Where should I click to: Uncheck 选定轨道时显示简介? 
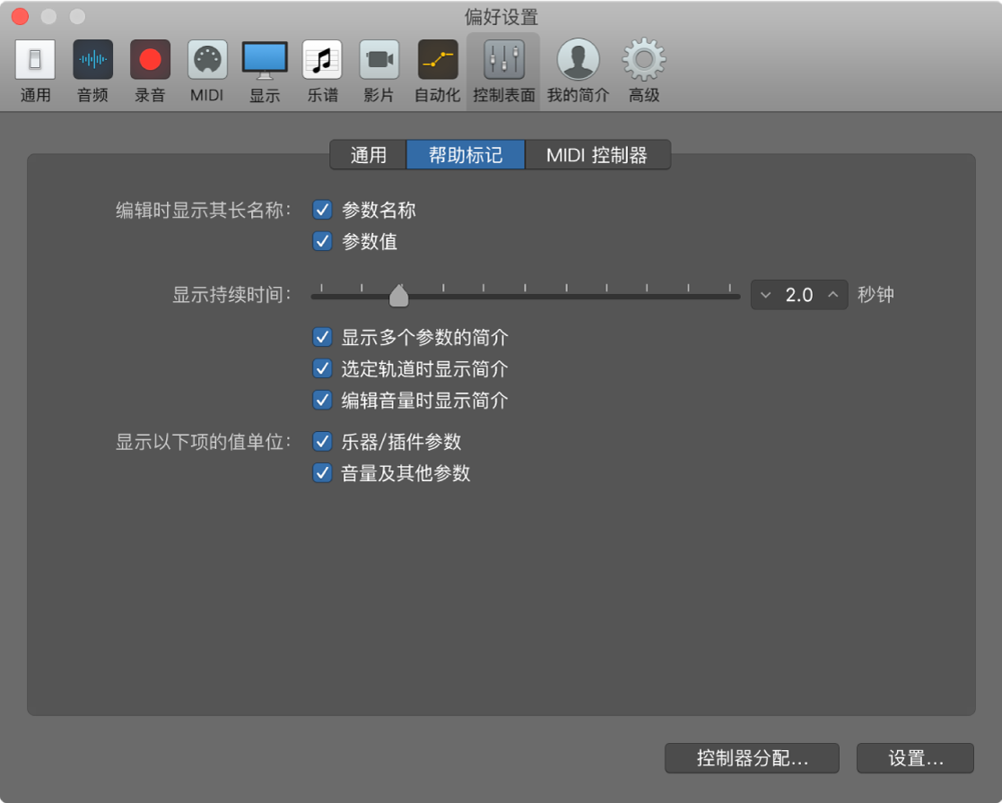[322, 368]
